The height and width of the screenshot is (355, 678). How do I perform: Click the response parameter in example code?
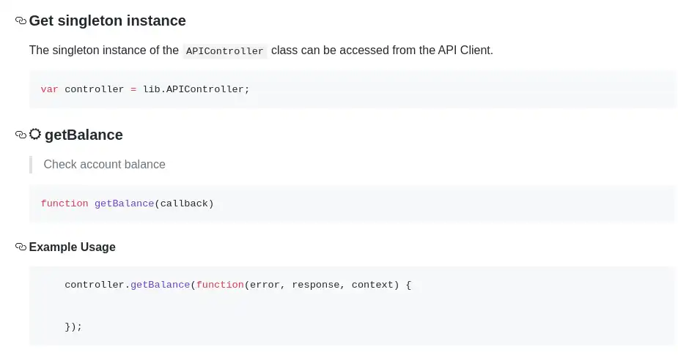point(315,285)
